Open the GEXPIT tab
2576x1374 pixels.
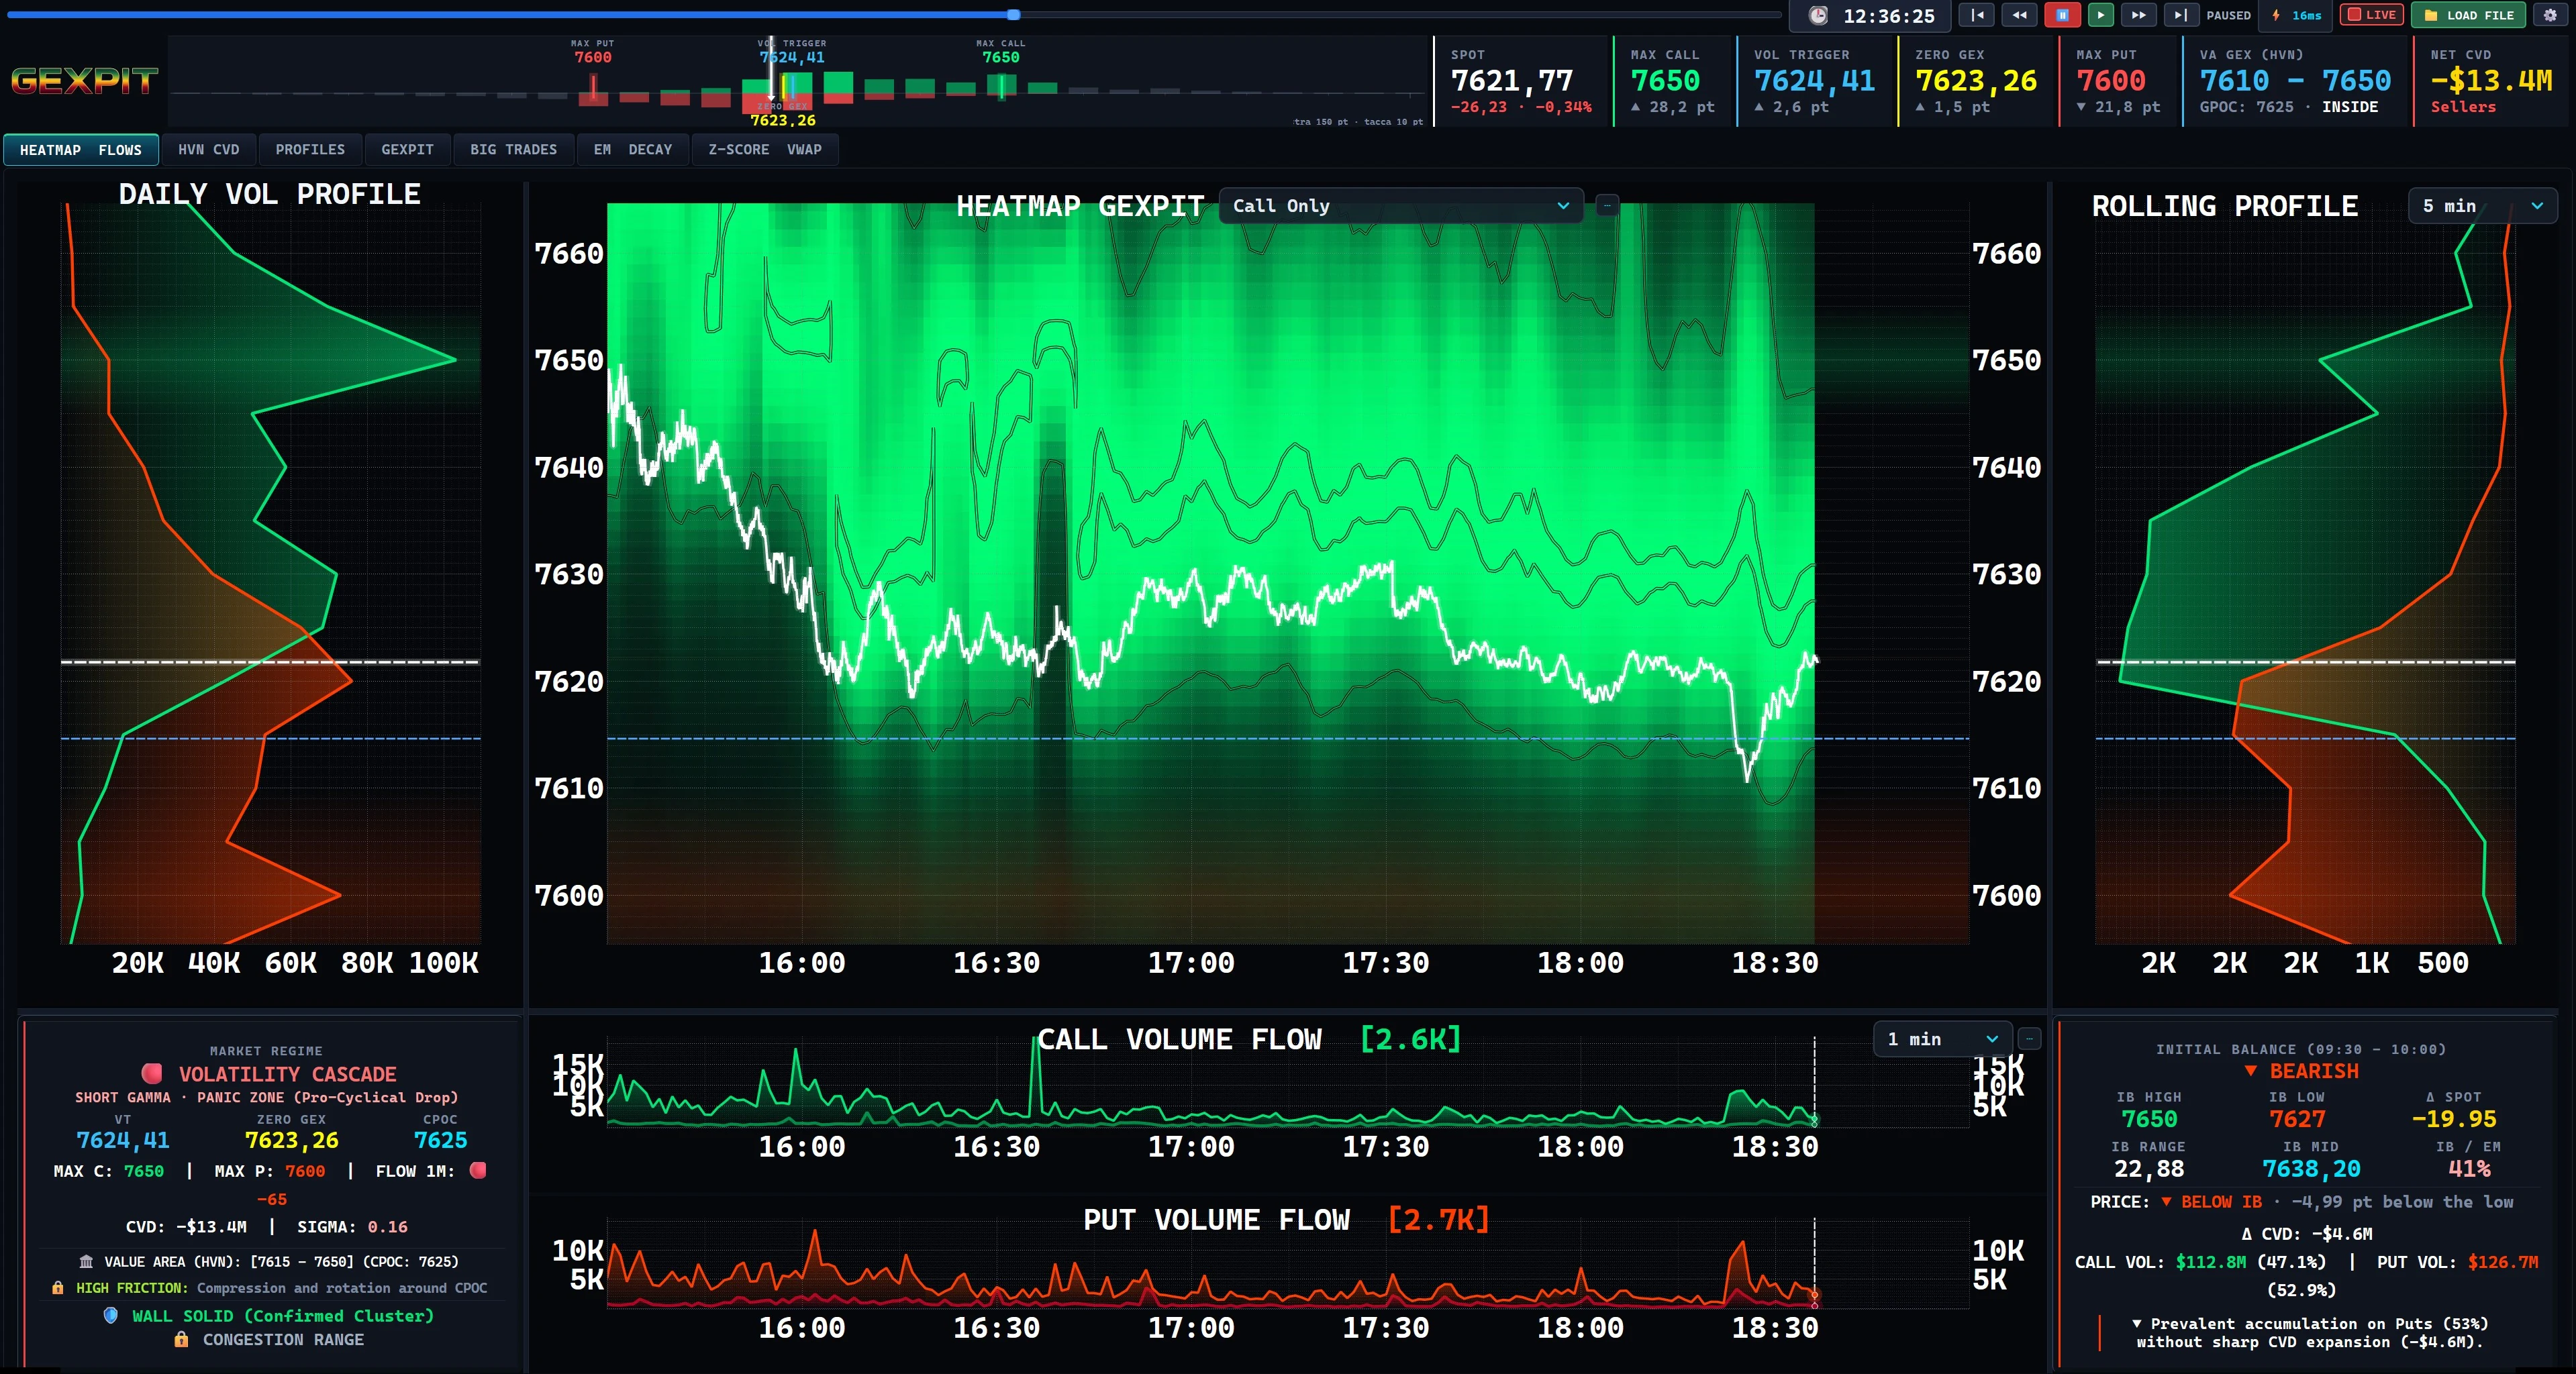(407, 150)
